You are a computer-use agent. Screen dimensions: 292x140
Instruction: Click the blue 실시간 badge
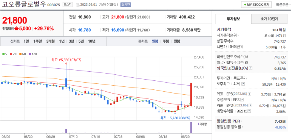point(126,5)
